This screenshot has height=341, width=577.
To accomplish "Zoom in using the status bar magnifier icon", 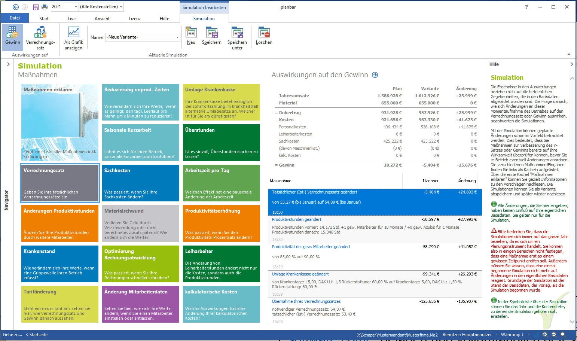I will [x=545, y=334].
